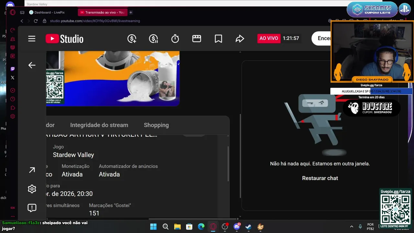Click the 1:21:57 stream duration
The image size is (414, 233).
[x=291, y=38]
